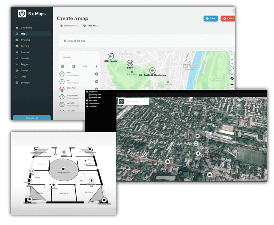
Task: Add the ffs trigger with plus icon
Action: coord(97,81)
